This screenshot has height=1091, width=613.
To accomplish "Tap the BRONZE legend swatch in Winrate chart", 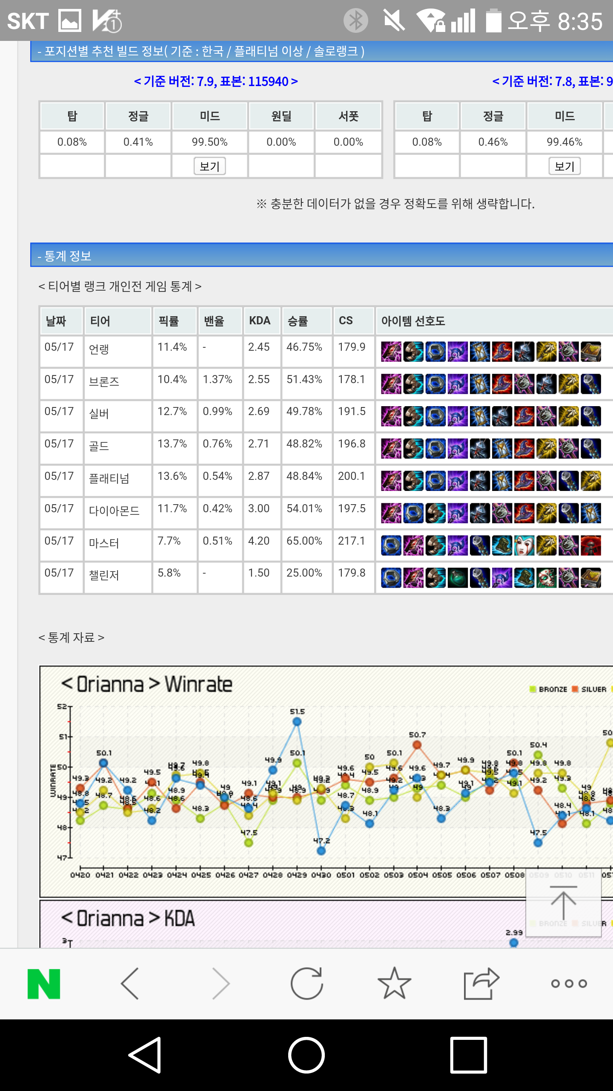I will point(533,689).
